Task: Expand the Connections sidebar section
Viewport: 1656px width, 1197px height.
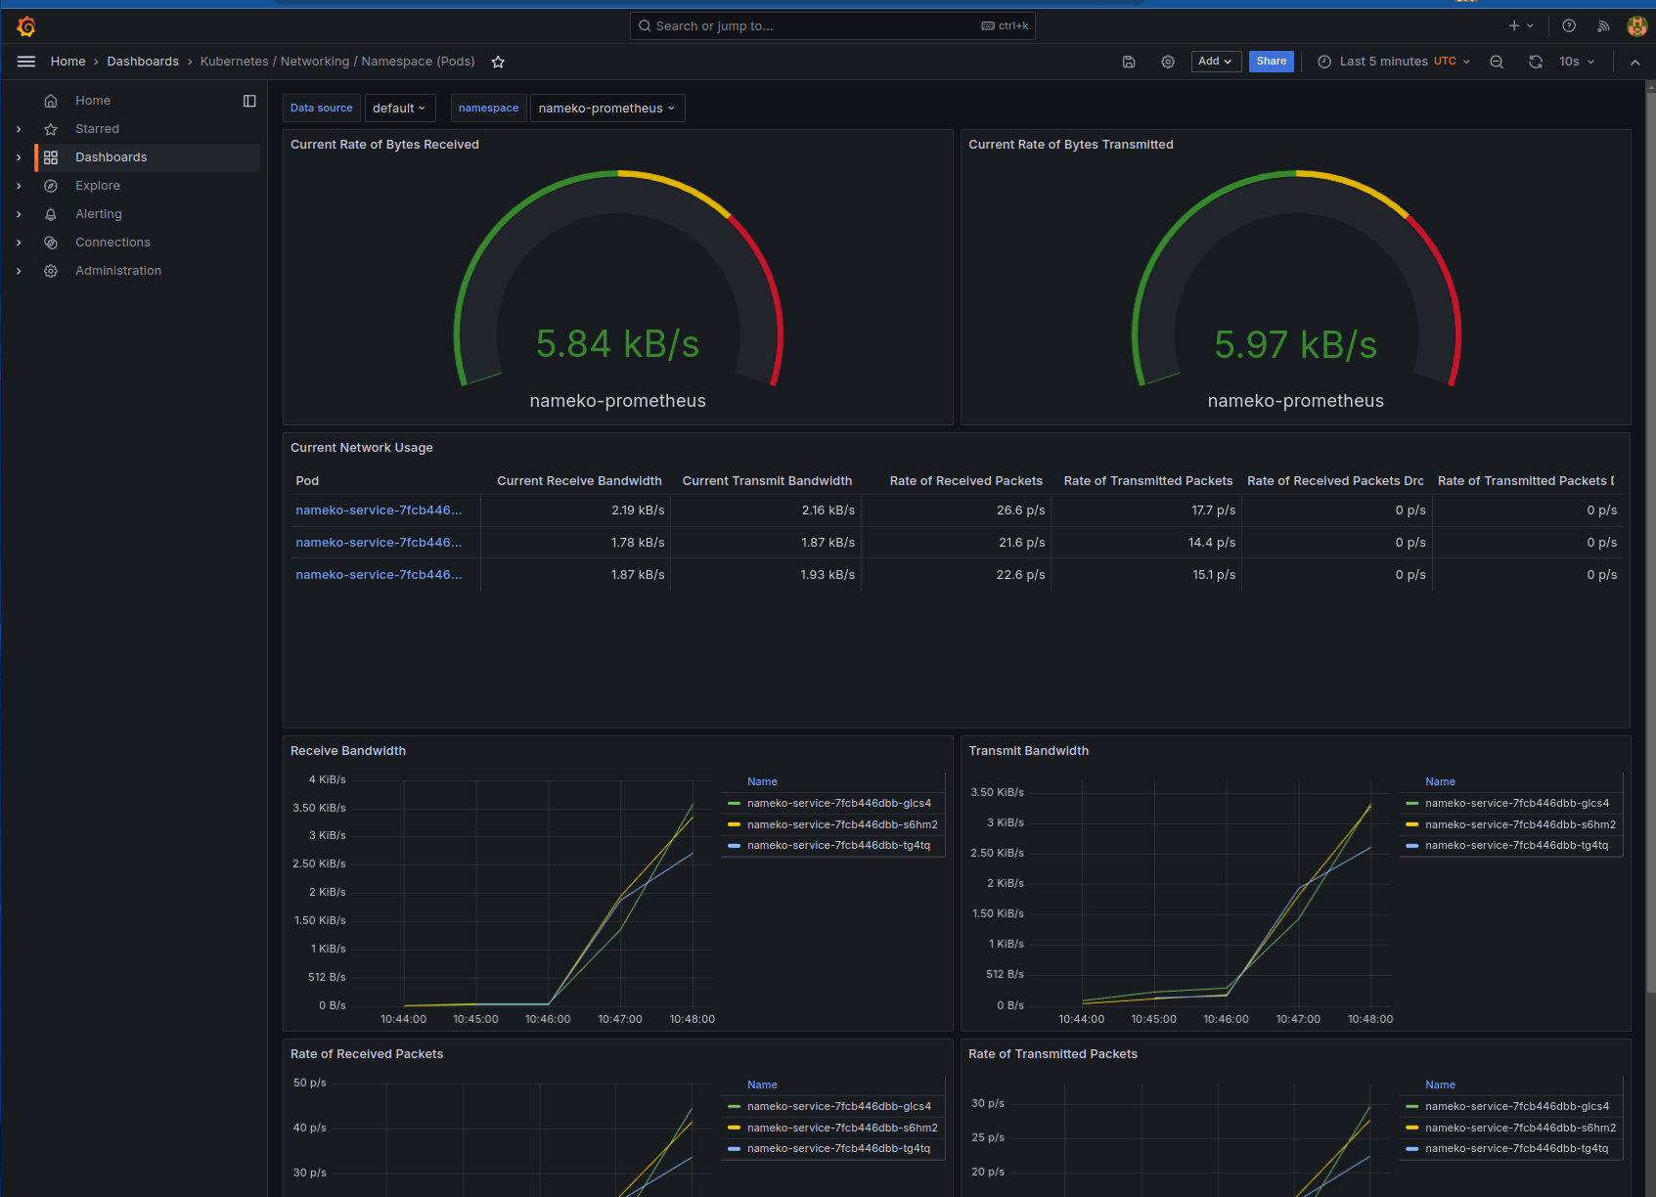Action: [19, 243]
